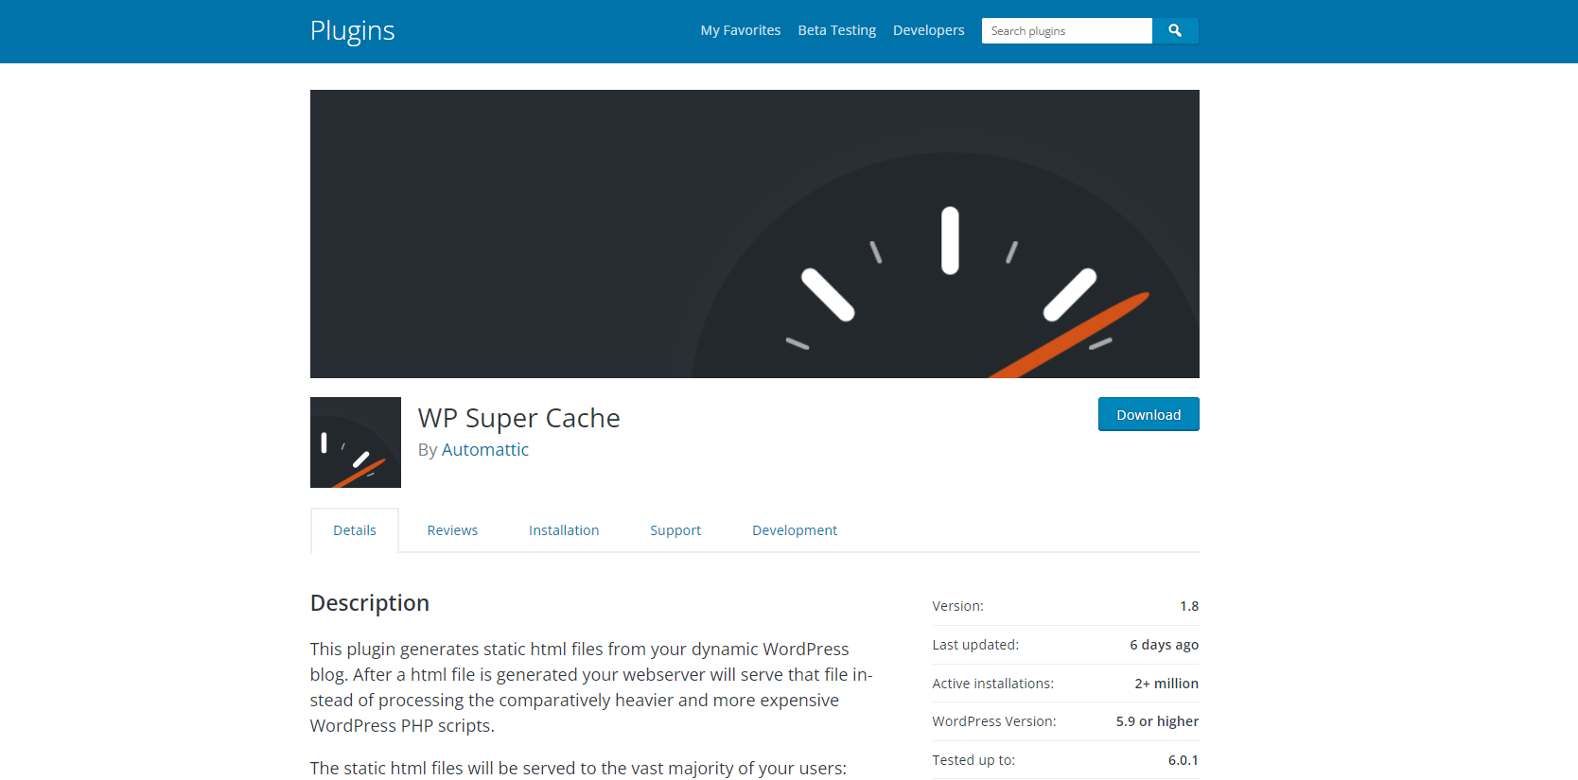
Task: Click the '6 days ago' value
Action: point(1164,645)
